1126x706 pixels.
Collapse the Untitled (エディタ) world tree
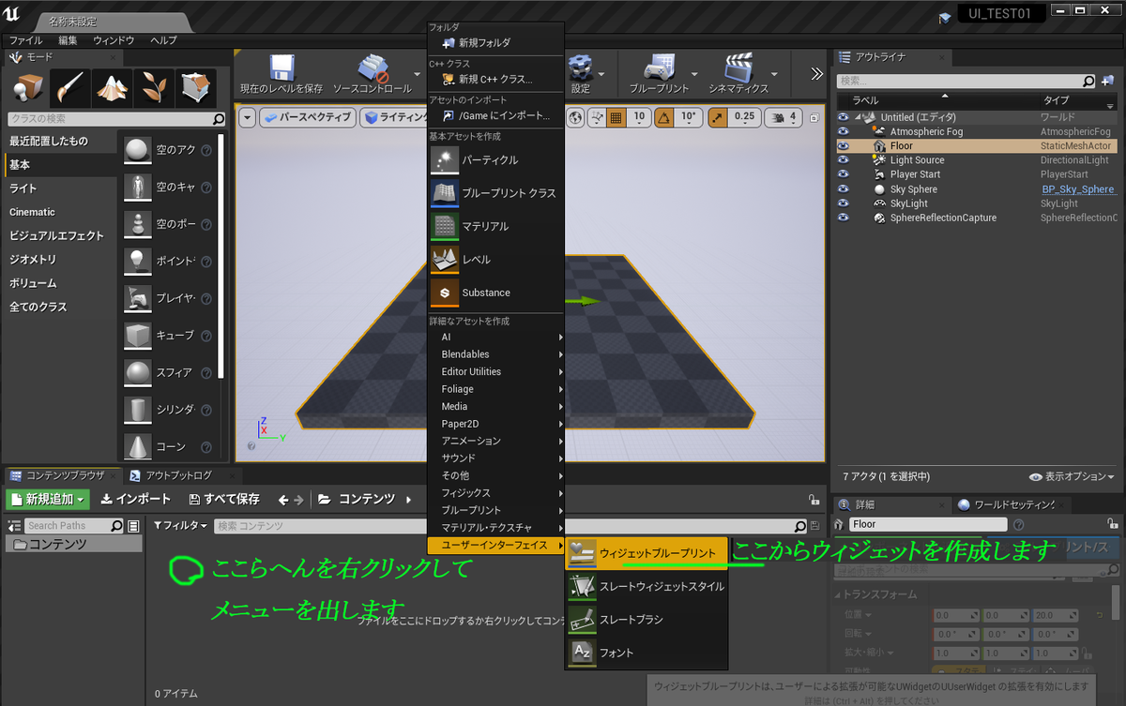click(x=859, y=117)
